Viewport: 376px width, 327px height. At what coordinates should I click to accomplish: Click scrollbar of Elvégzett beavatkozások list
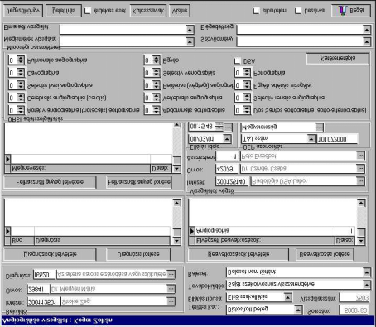(361, 222)
